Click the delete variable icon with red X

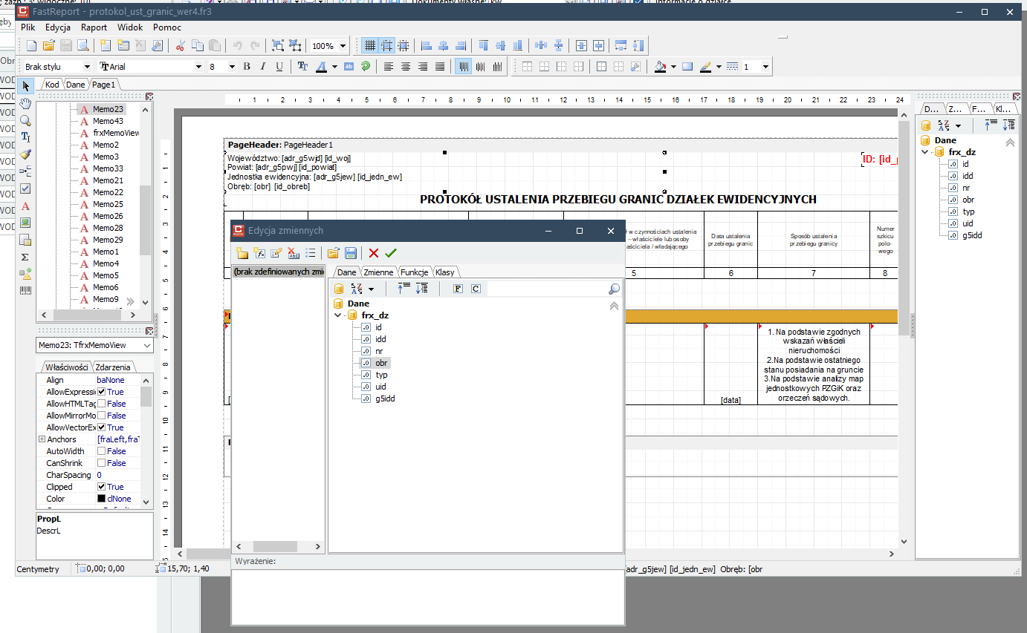pos(294,253)
